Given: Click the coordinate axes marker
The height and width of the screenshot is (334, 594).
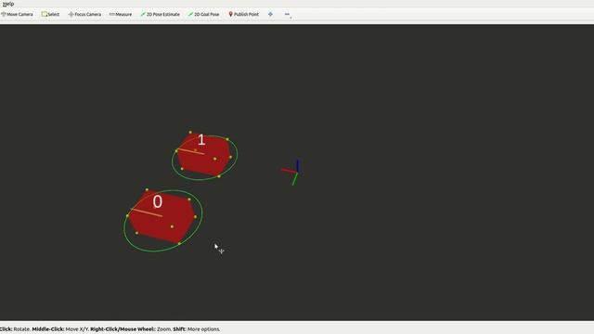Looking at the screenshot, I should tap(291, 173).
